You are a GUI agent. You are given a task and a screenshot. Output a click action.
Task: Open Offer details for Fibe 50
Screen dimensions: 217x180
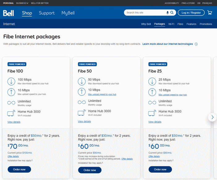click(127, 159)
